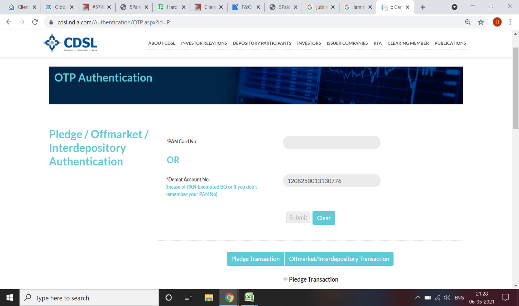Open the Wi-Fi network tray icon
519x306 pixels.
pyautogui.click(x=437, y=298)
